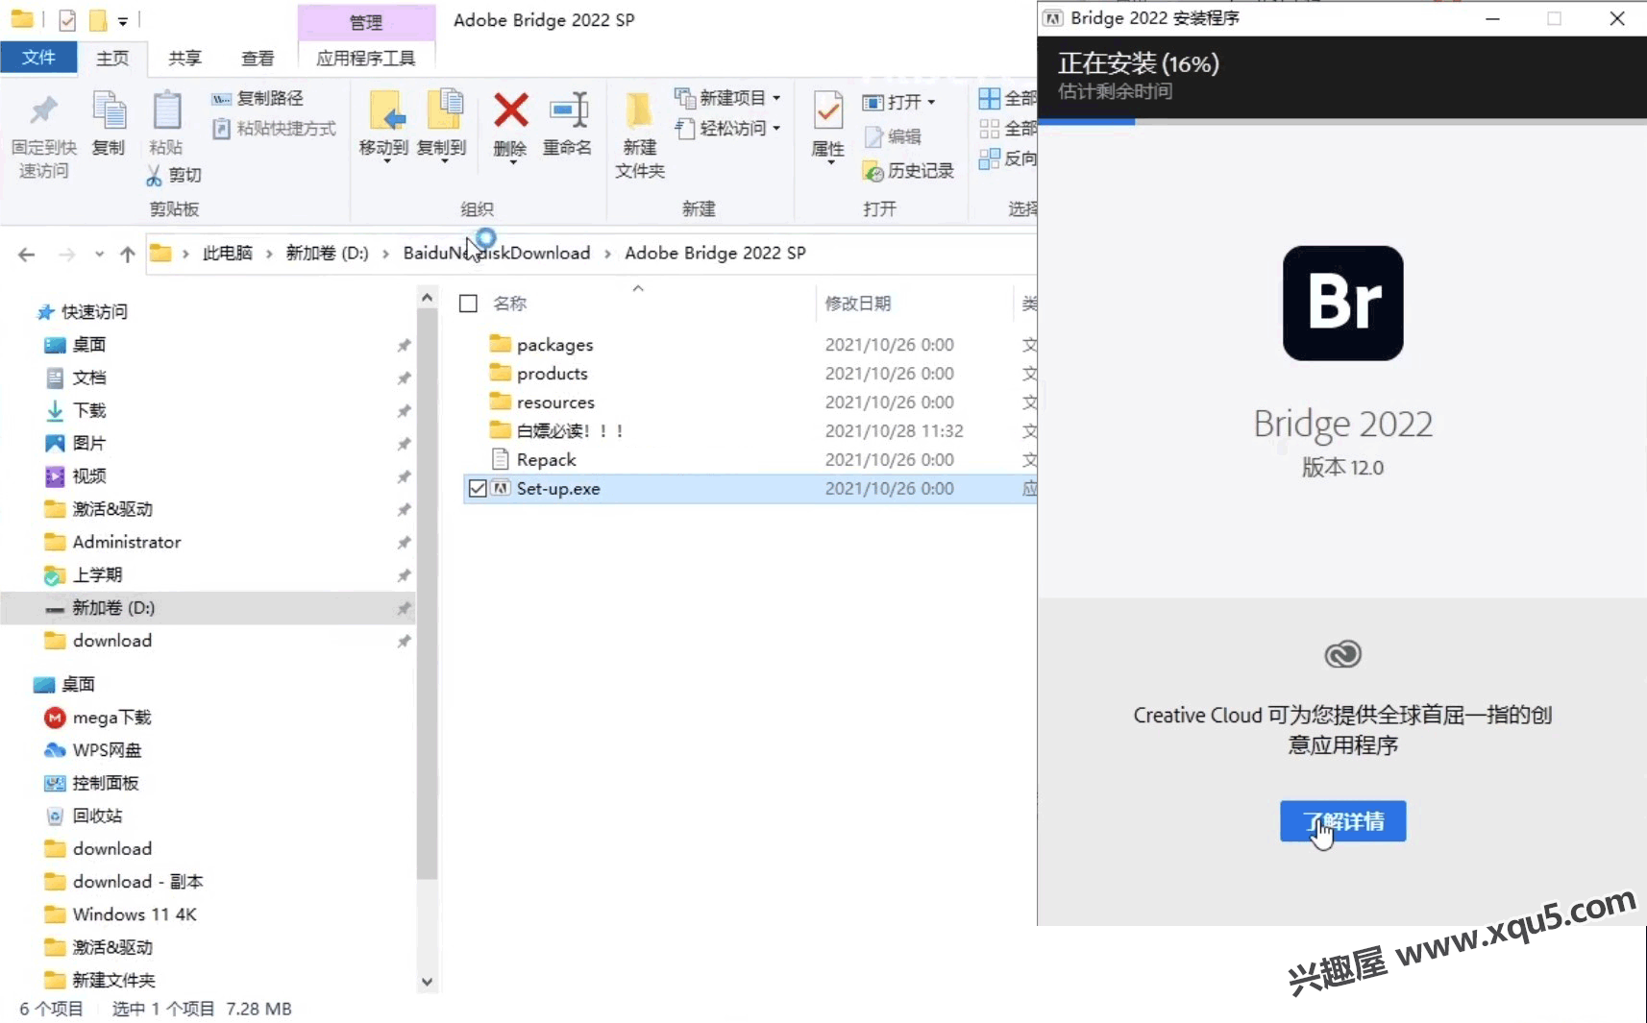Image resolution: width=1647 pixels, height=1023 pixels.
Task: Open Downloads (下载) in quick access
Action: 89,411
